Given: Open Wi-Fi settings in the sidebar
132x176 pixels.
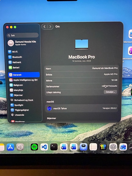Looking at the screenshot, I should pyautogui.click(x=13, y=52).
